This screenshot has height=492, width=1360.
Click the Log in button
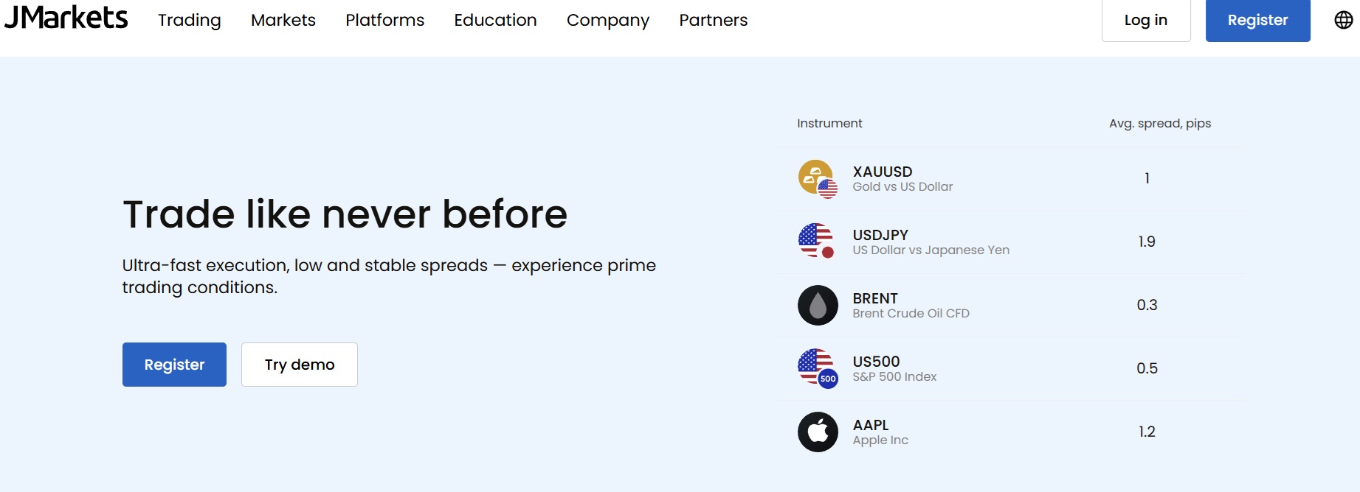coord(1145,20)
